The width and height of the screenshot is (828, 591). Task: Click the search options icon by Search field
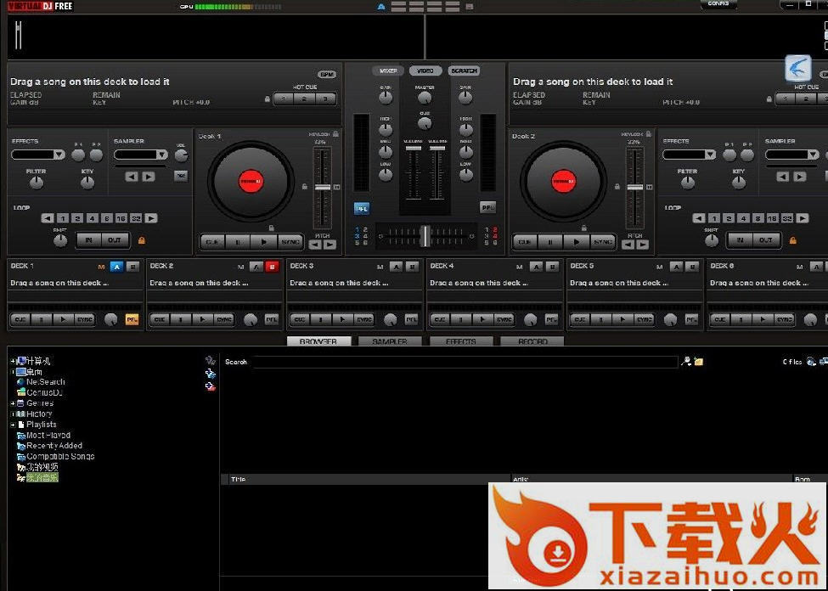click(x=686, y=361)
